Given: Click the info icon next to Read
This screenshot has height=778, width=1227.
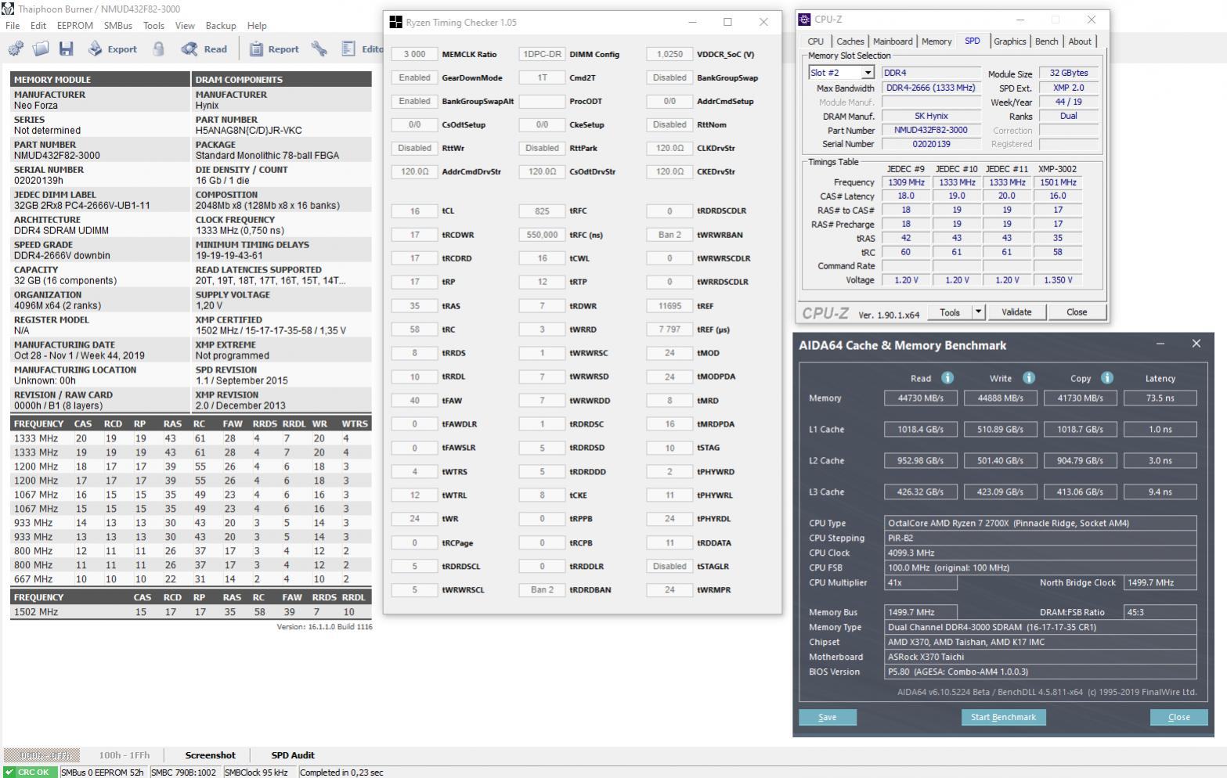Looking at the screenshot, I should (947, 378).
